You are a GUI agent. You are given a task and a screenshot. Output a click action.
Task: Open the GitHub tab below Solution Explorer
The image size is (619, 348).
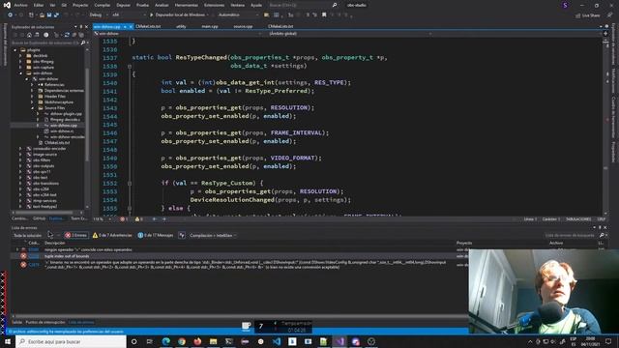tap(39, 218)
